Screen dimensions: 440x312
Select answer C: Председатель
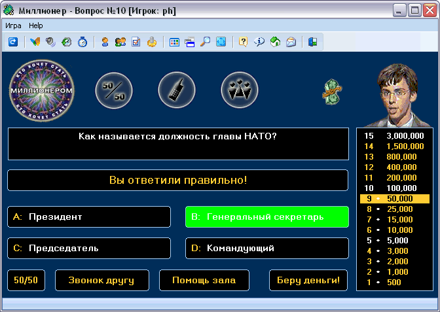point(89,248)
